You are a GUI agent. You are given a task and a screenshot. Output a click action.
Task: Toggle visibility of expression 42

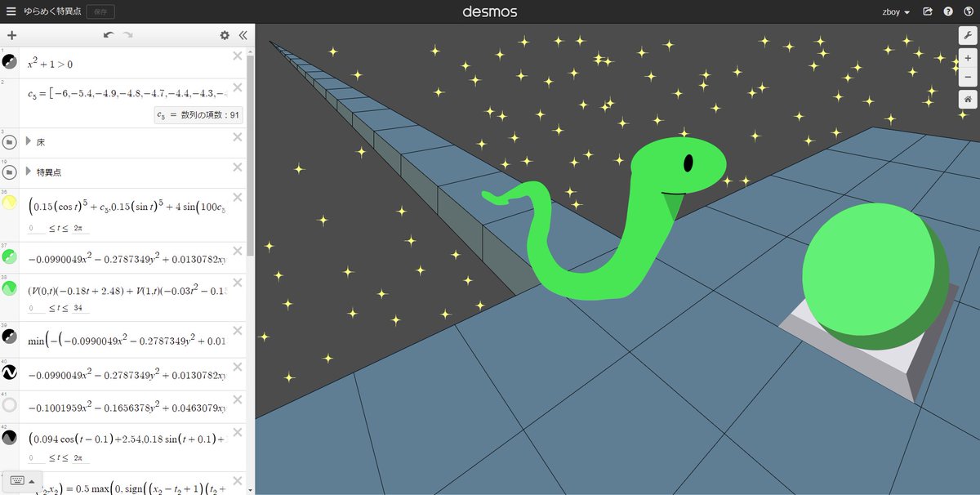click(10, 437)
